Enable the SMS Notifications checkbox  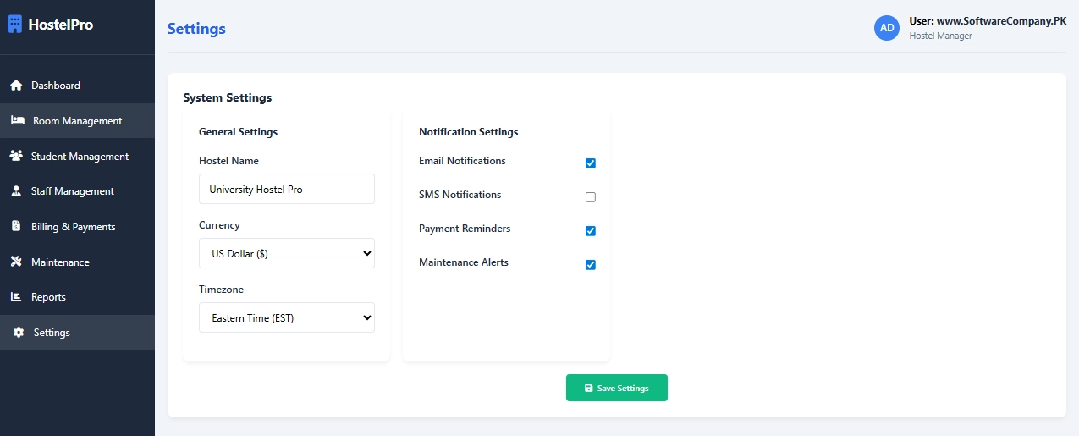click(x=591, y=197)
